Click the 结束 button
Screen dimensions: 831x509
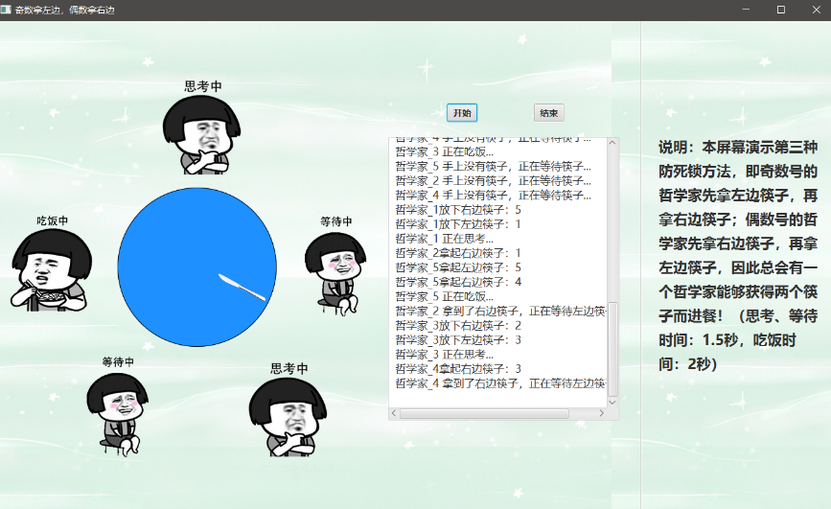point(548,113)
